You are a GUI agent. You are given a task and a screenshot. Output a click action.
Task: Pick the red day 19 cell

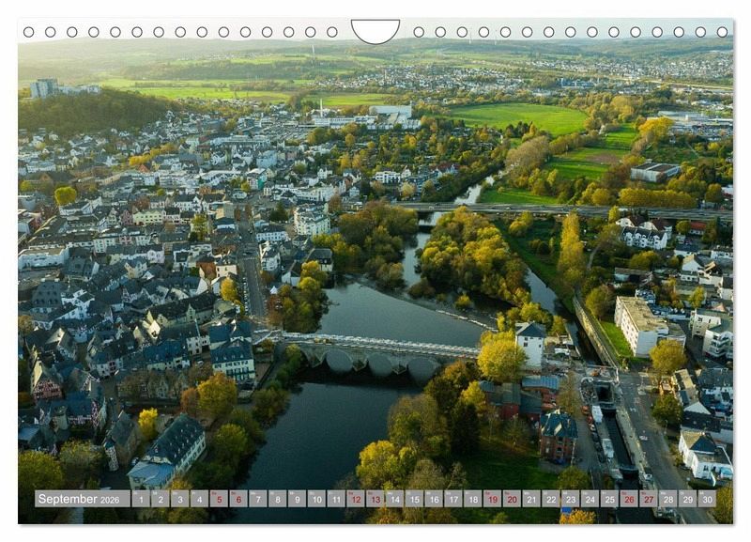tap(492, 499)
